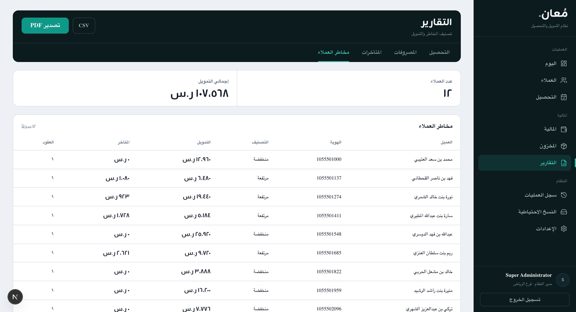
Task: Click the ID number 1055501137
Action: tap(329, 178)
